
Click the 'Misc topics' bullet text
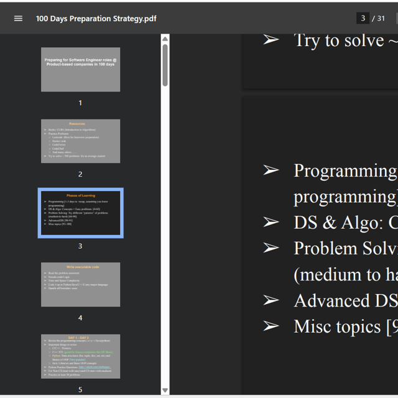(x=346, y=326)
